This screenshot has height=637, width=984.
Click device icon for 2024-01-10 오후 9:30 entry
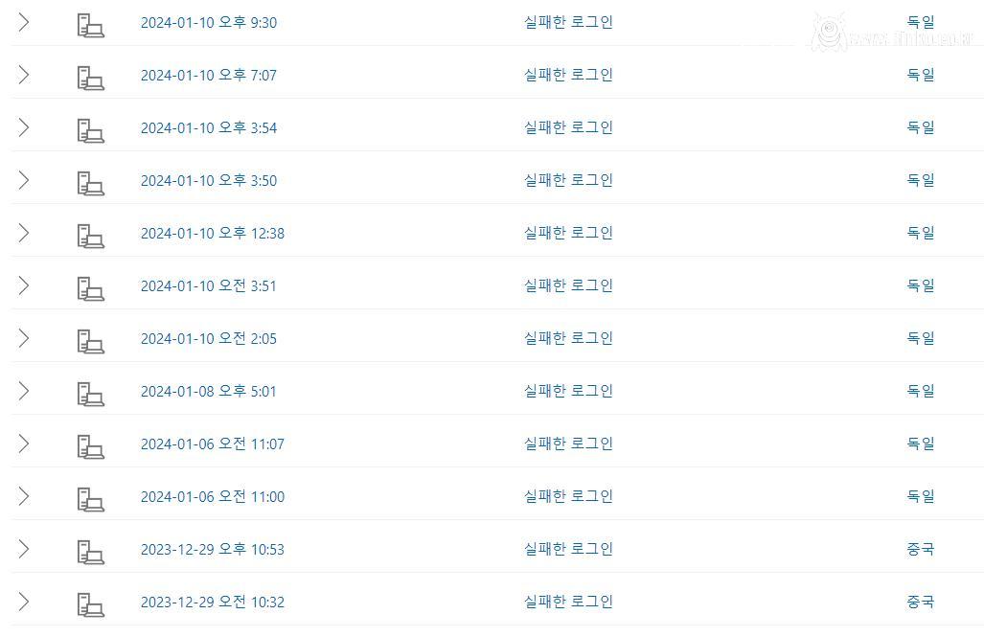[x=90, y=25]
